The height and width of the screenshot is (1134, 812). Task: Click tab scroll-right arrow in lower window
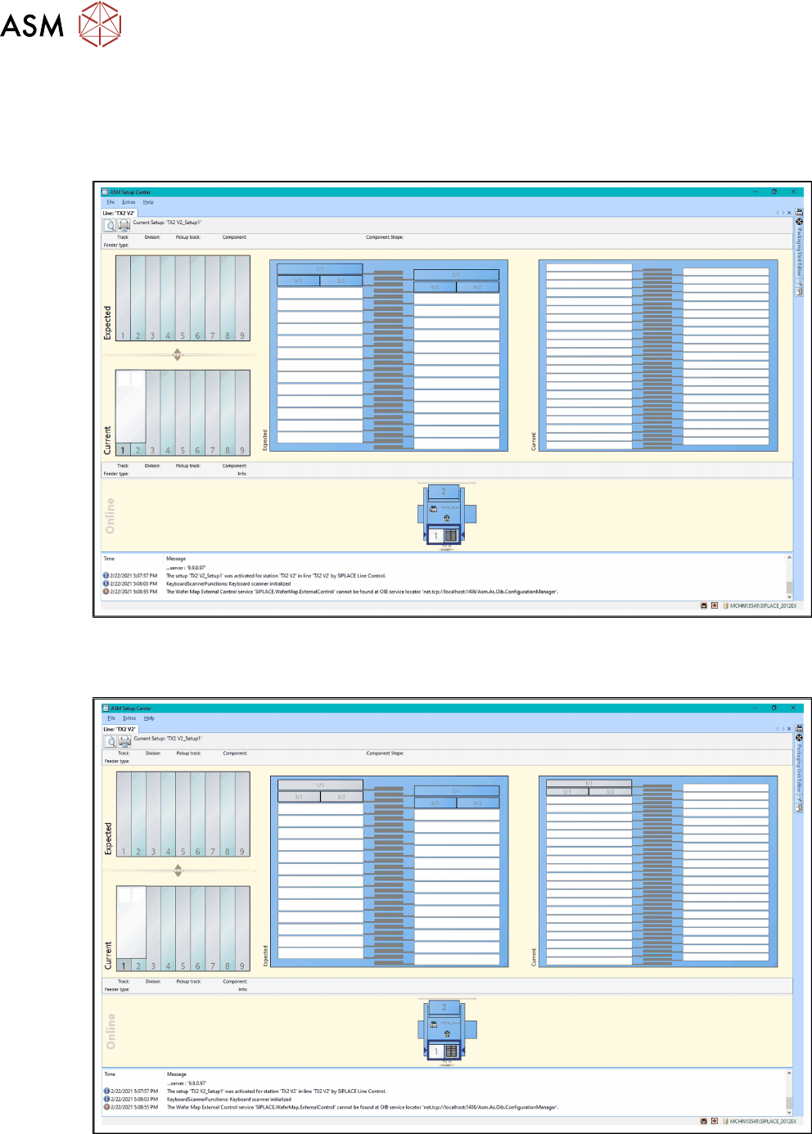(x=783, y=729)
